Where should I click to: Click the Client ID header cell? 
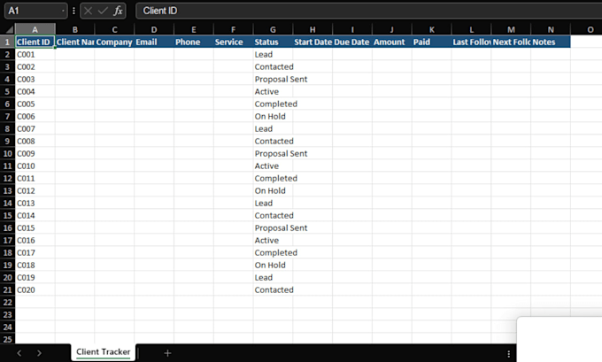pyautogui.click(x=35, y=42)
